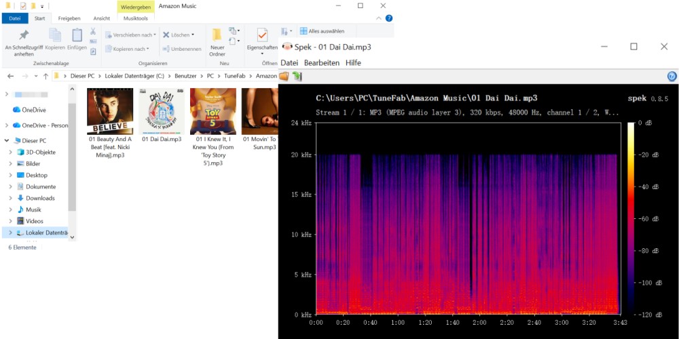This screenshot has height=339, width=679.
Task: Click the dB color scale bar in Spek
Action: pos(631,218)
